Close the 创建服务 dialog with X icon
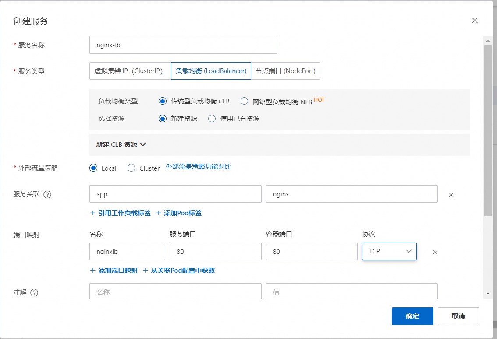 click(475, 21)
